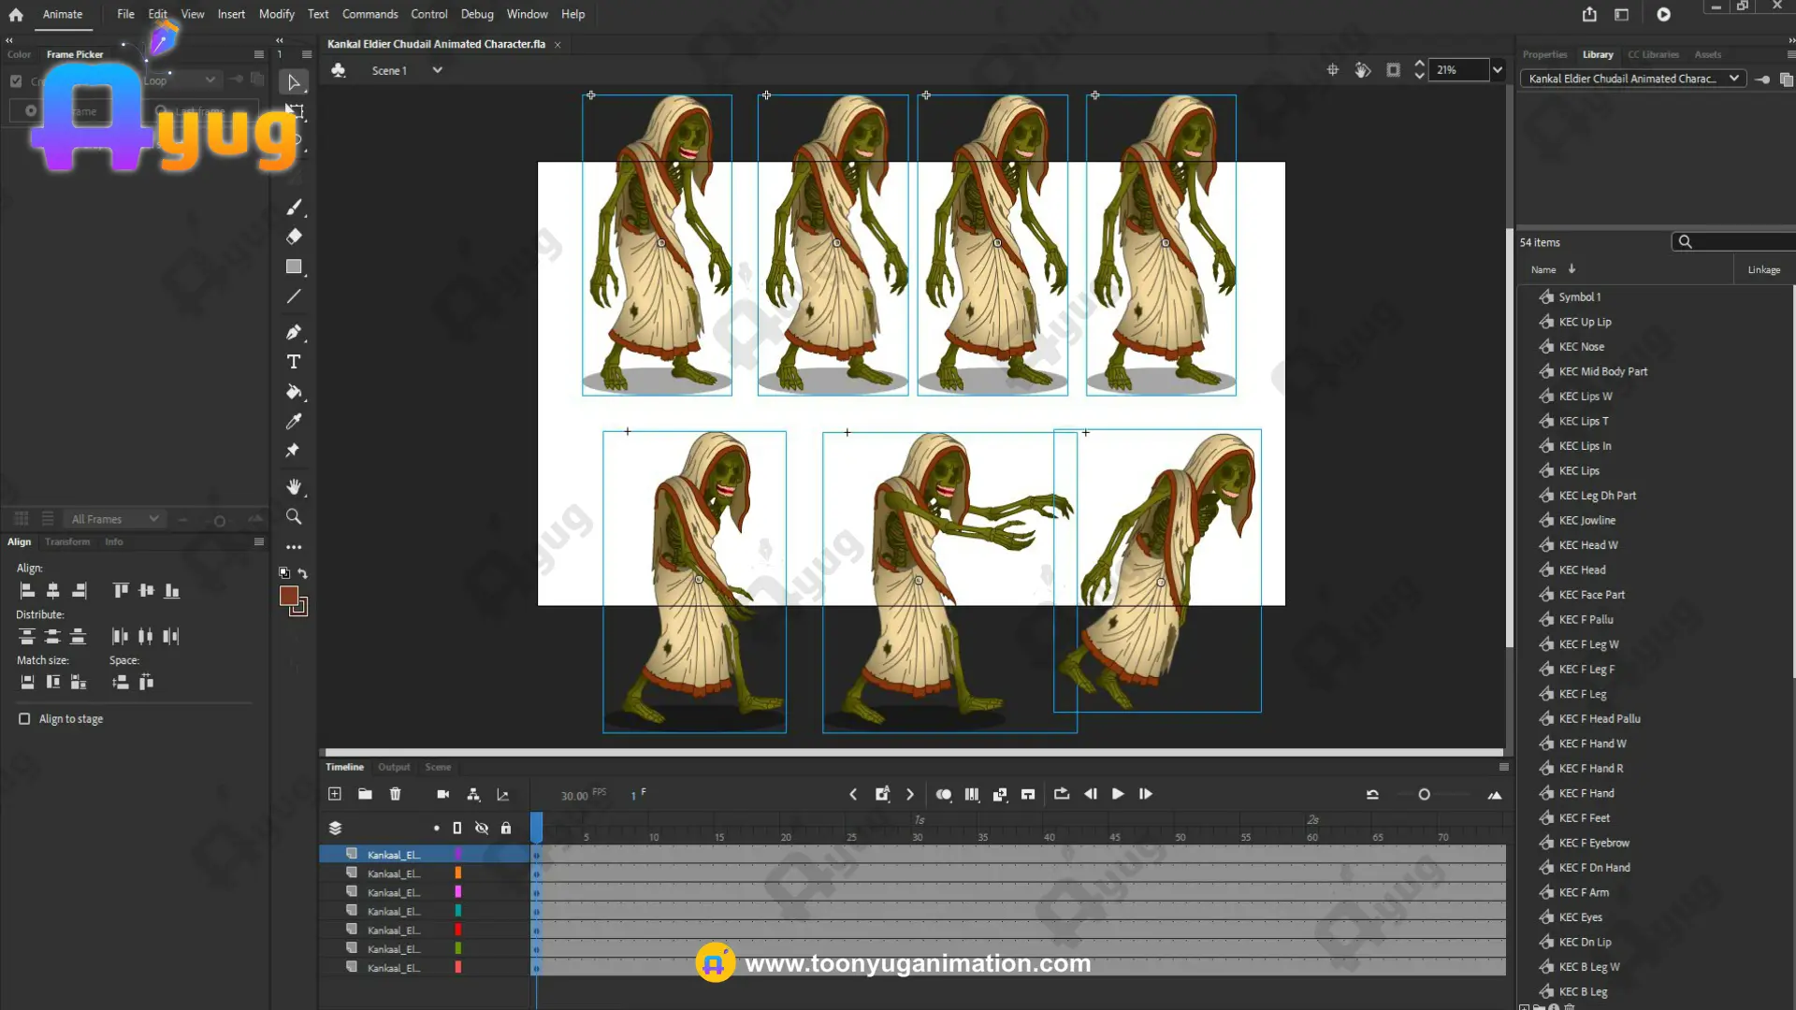1796x1010 pixels.
Task: Delete layer with timeline trash icon
Action: click(x=395, y=794)
